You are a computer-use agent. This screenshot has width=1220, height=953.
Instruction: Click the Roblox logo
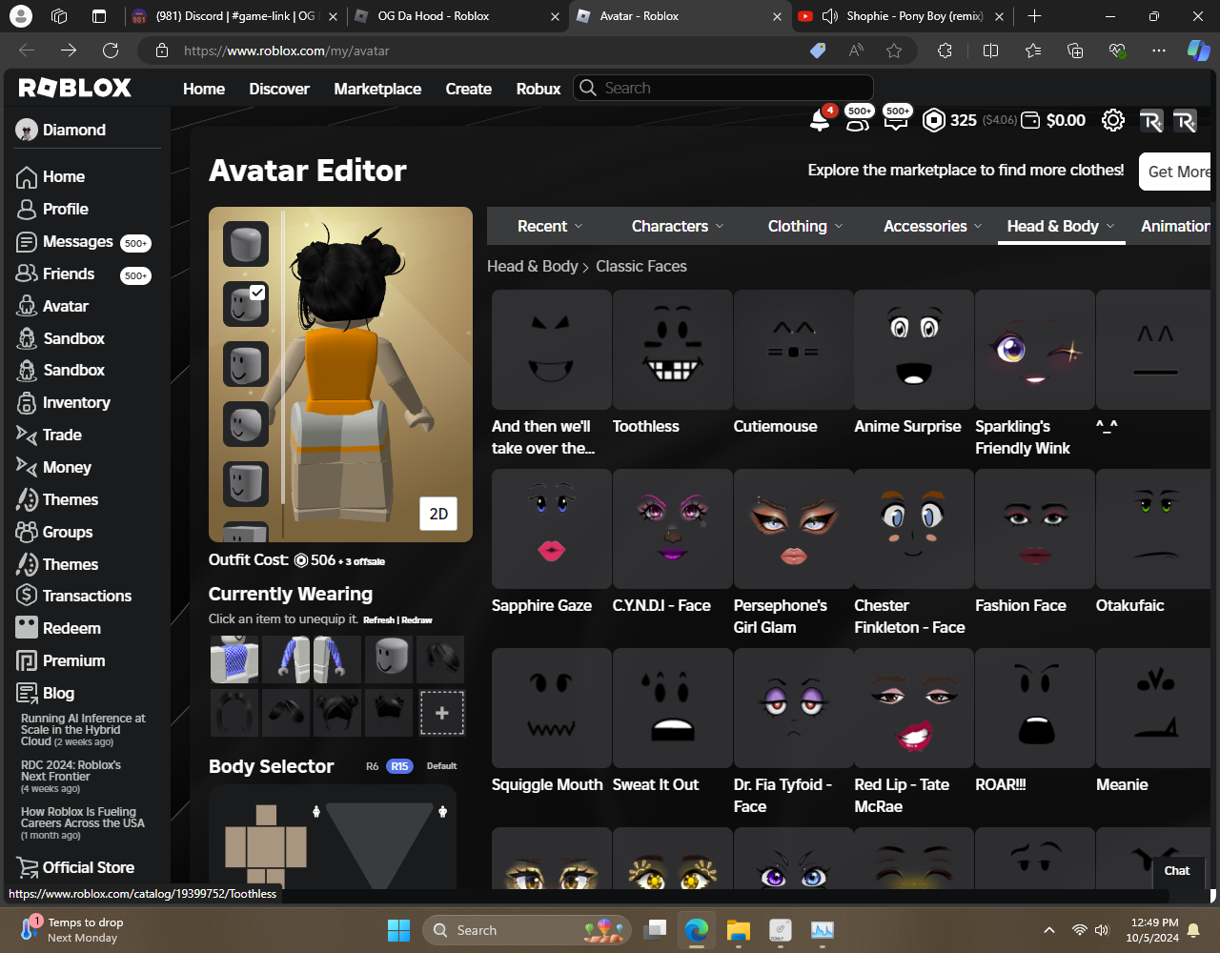(75, 89)
